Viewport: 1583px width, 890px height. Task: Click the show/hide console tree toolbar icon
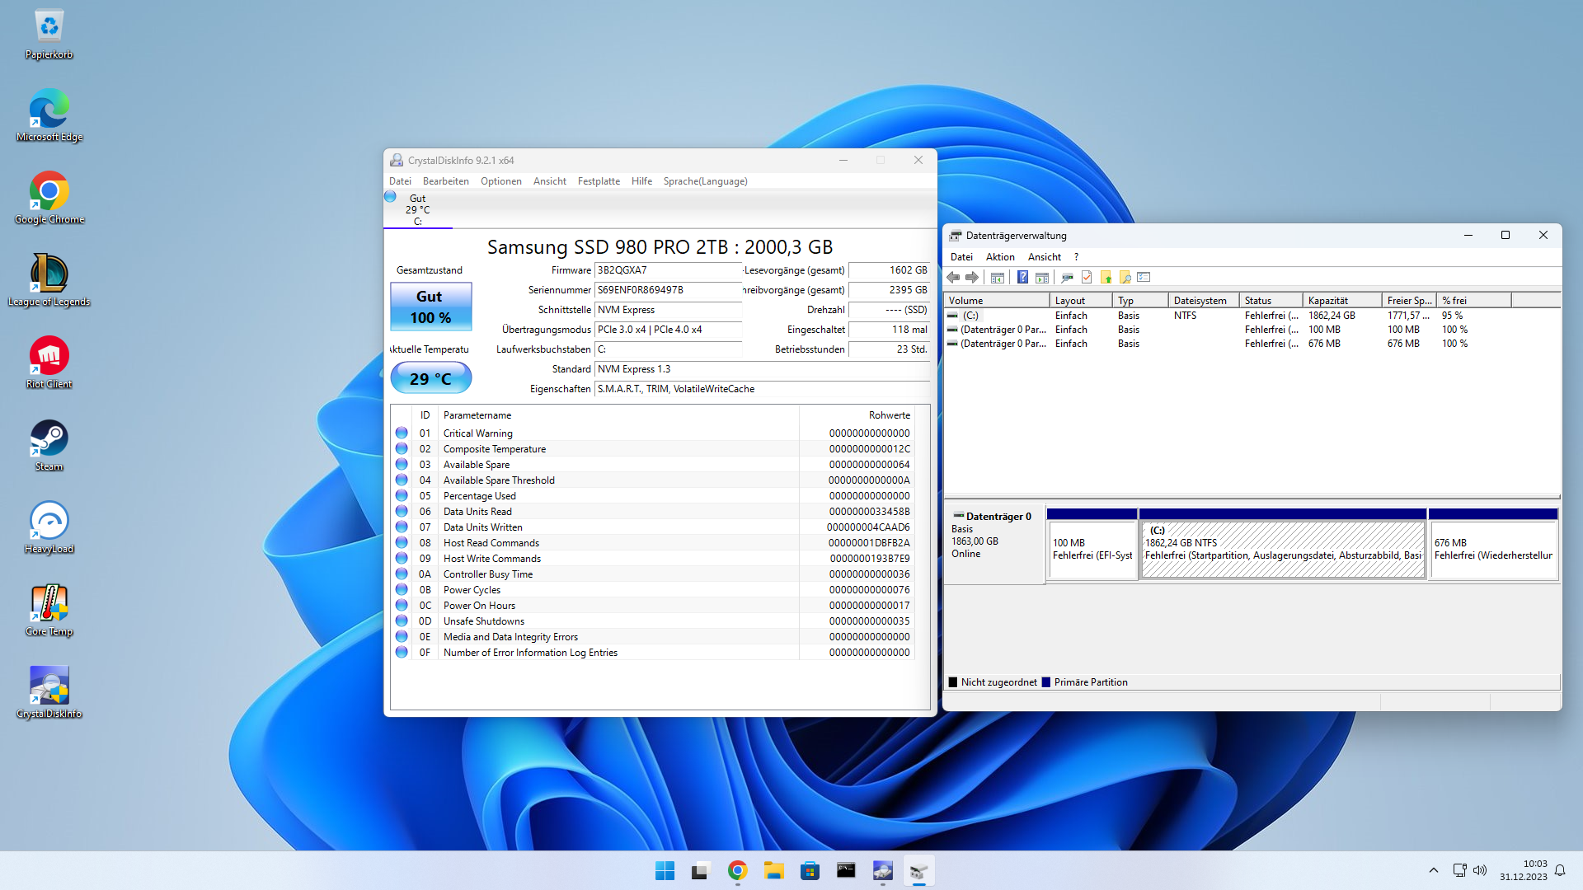point(998,278)
